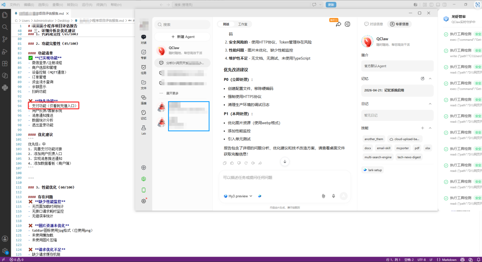Viewport: 482px width, 262px height.
Task: Regenerate the QClaw response
Action: (x=246, y=163)
